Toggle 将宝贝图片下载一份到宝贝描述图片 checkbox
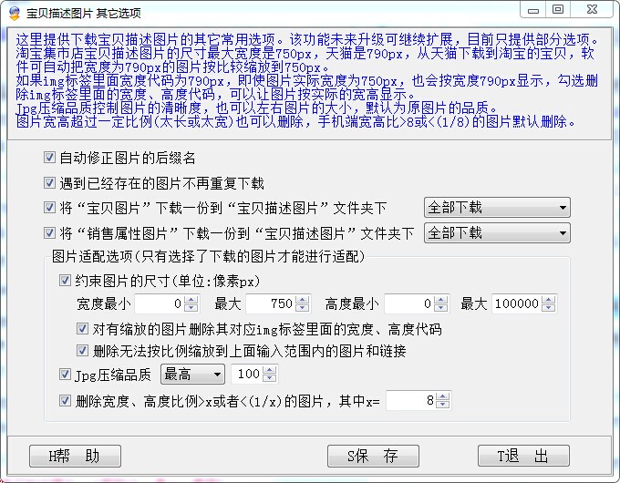The image size is (620, 483). click(49, 208)
